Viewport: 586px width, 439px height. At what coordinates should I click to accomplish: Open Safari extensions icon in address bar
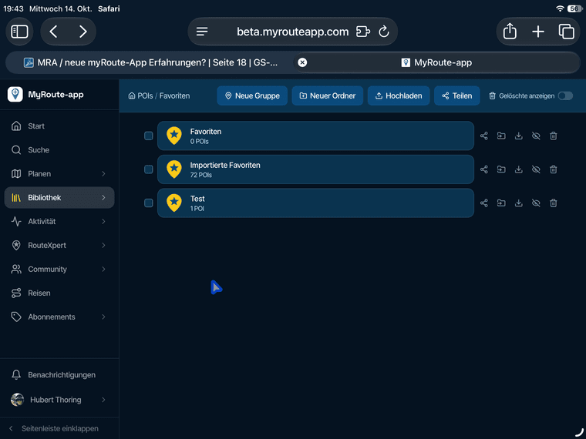point(363,32)
